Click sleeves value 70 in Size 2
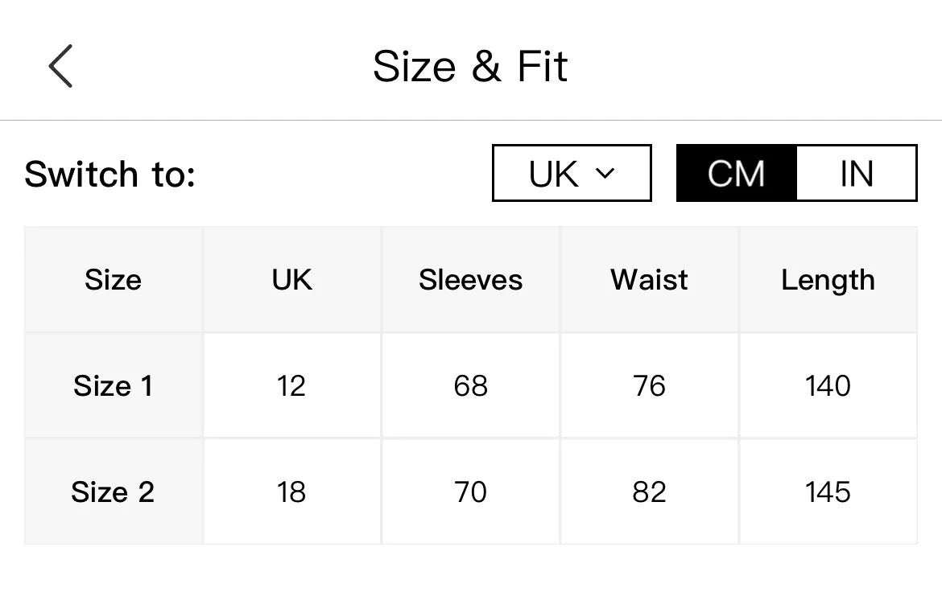 [470, 492]
